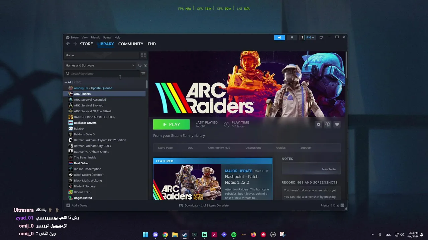Open ARC Raiders manage settings gear
Screen dimensions: 428x240
[318, 124]
